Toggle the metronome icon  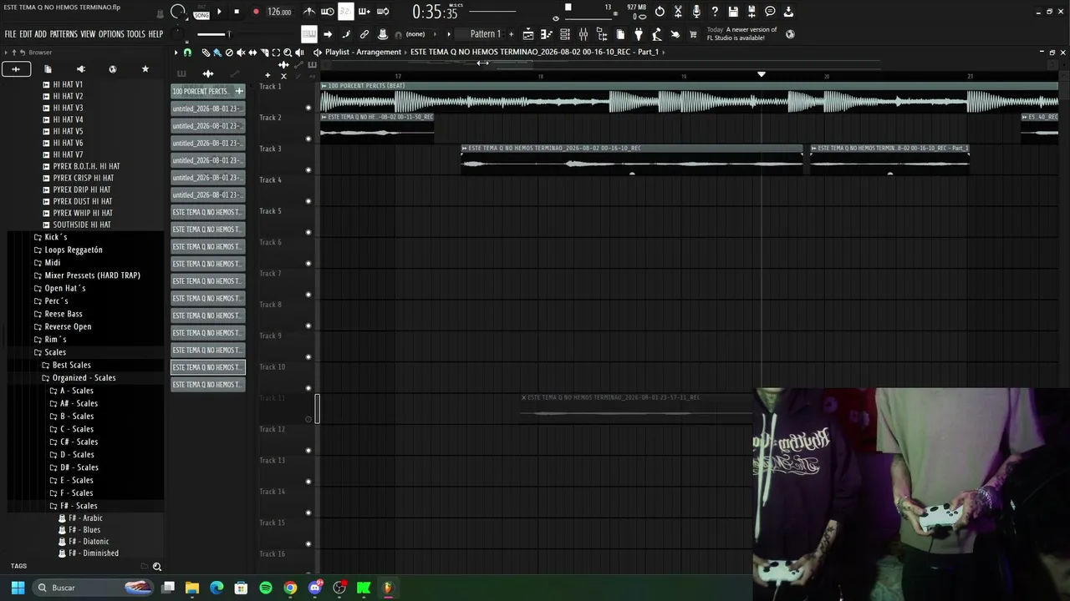309,12
